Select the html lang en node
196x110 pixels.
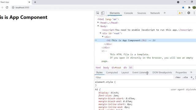coord(108,19)
